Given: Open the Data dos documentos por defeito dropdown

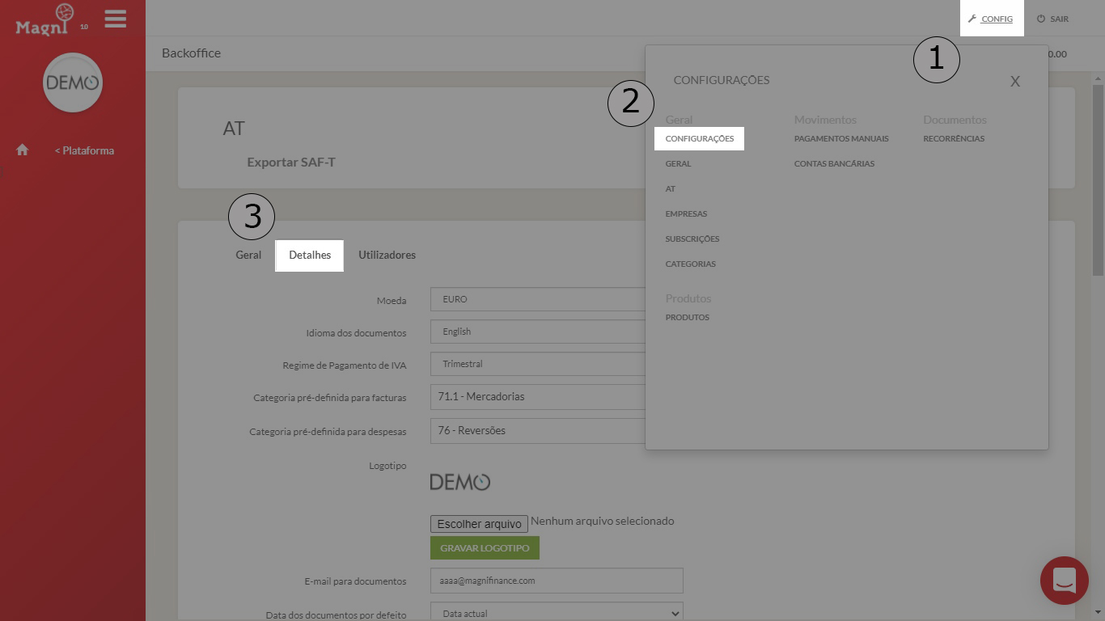Looking at the screenshot, I should 557,613.
